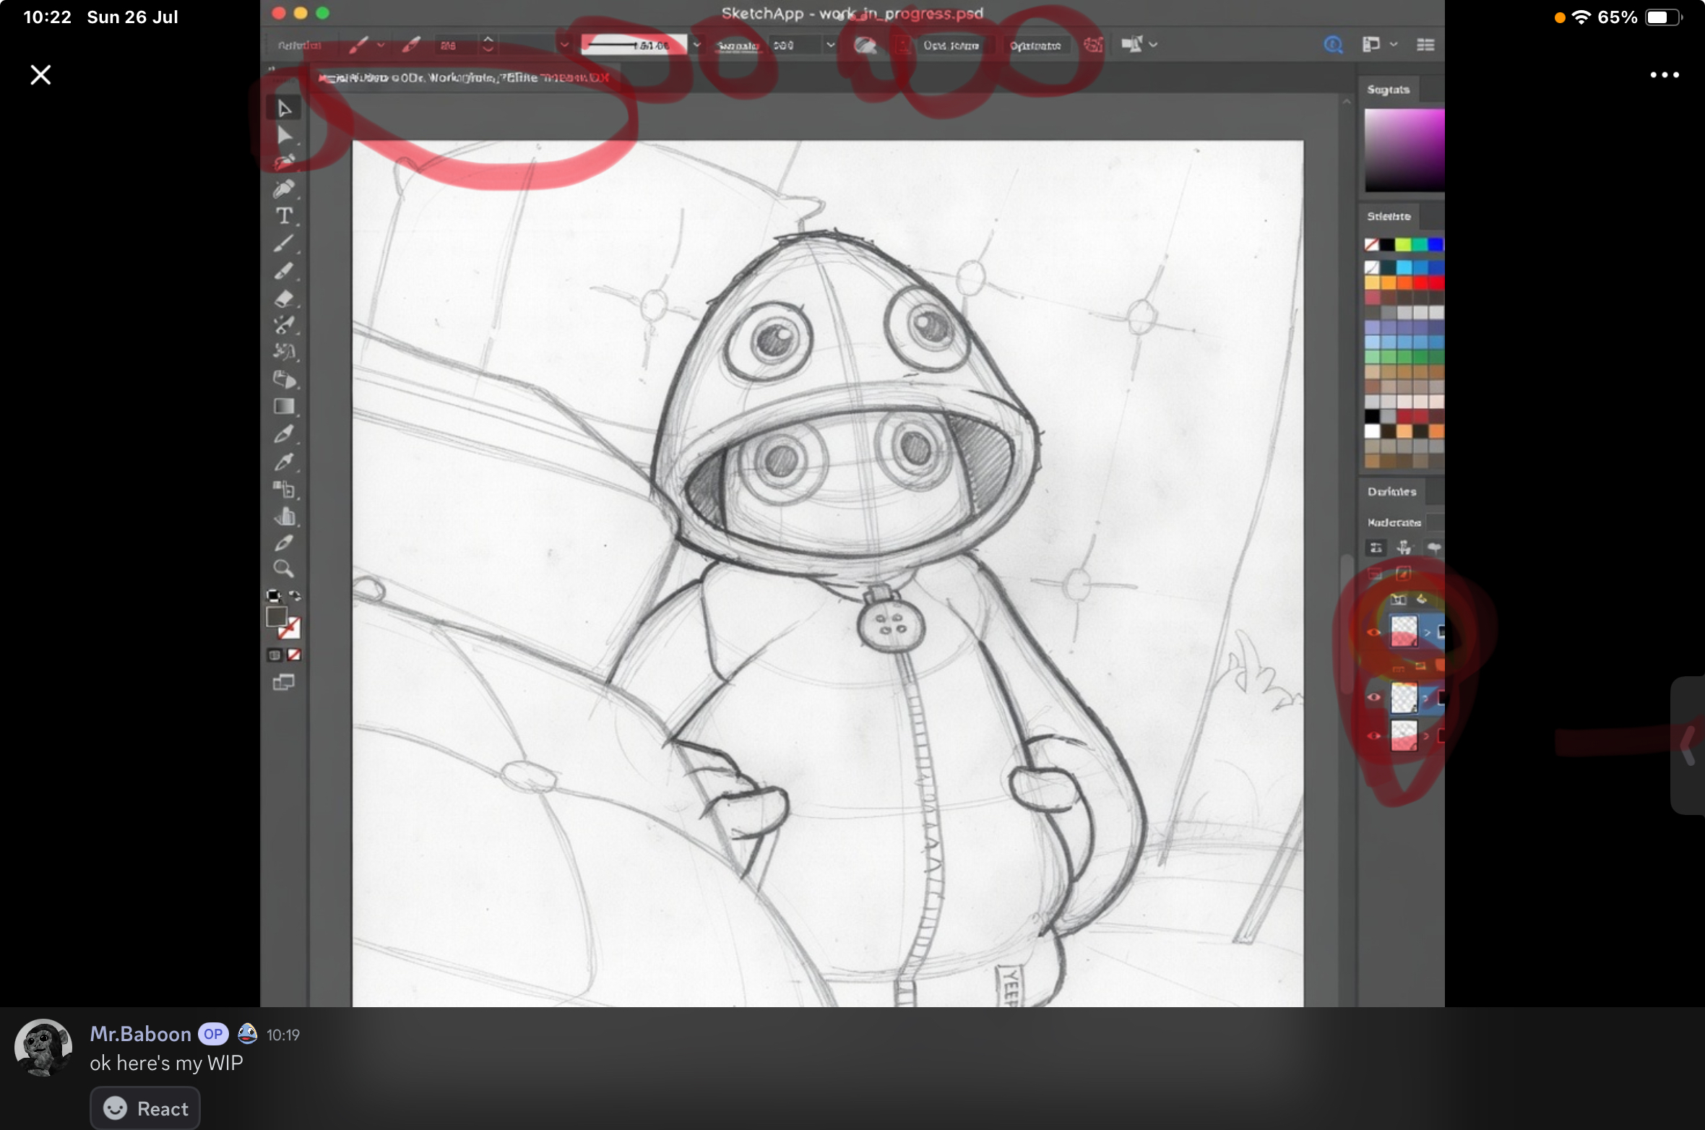Screen dimensions: 1705x1130
Task: Select the Gradient tool
Action: [284, 406]
